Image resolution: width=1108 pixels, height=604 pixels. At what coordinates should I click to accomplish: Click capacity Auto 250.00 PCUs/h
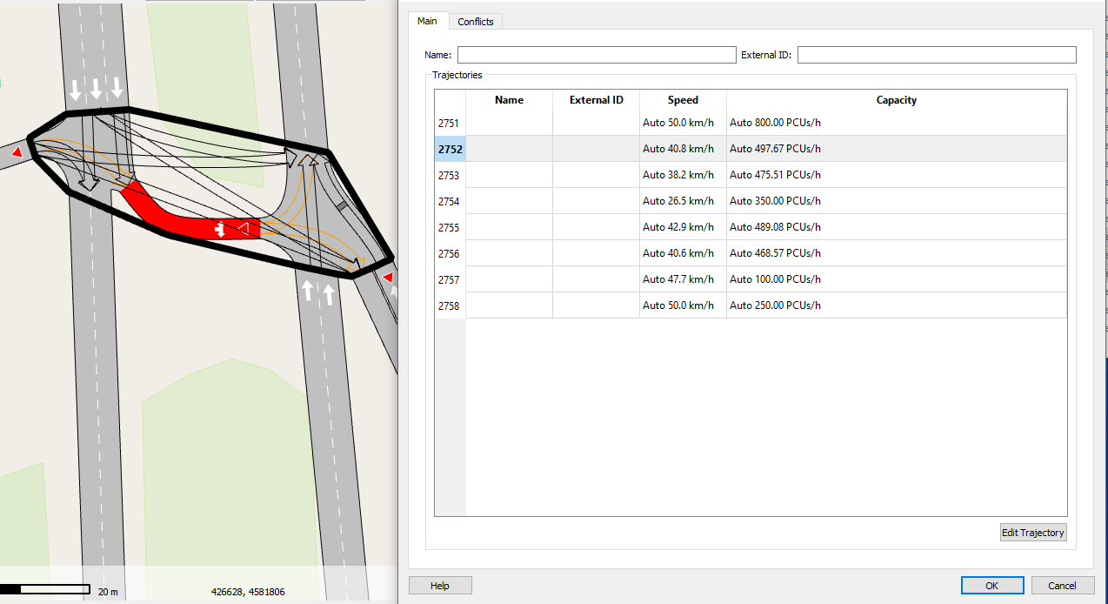tap(896, 305)
